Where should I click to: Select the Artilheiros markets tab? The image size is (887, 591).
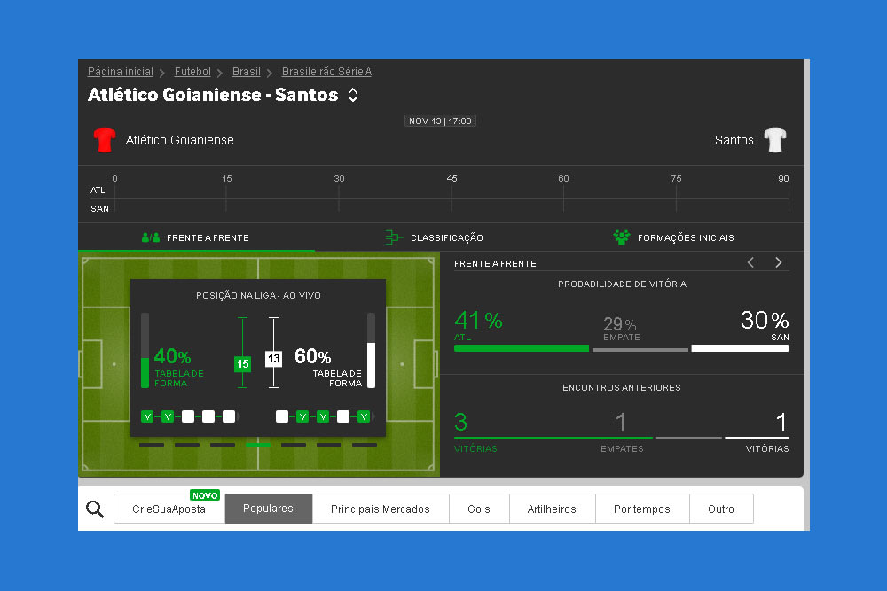552,509
